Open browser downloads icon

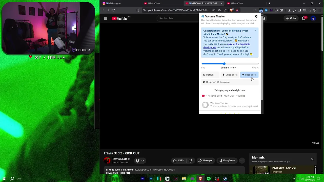(x=289, y=10)
